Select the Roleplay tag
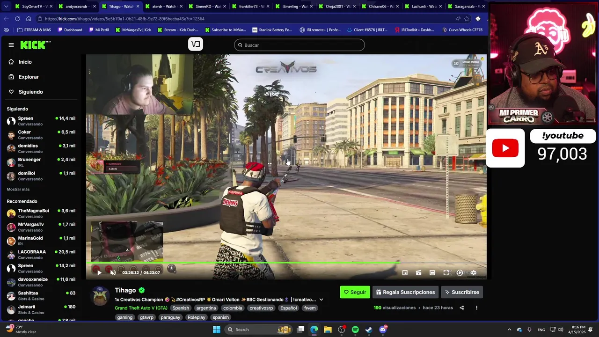The image size is (599, 337). tap(197, 317)
